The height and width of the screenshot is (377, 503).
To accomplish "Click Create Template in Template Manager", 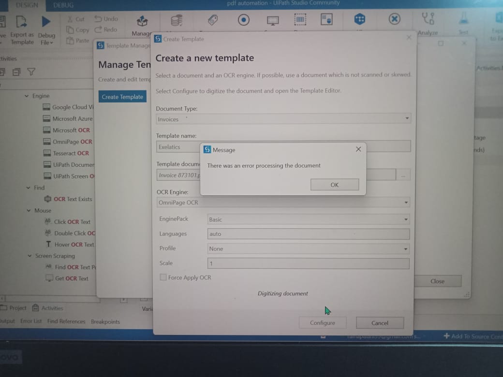I will coord(122,97).
